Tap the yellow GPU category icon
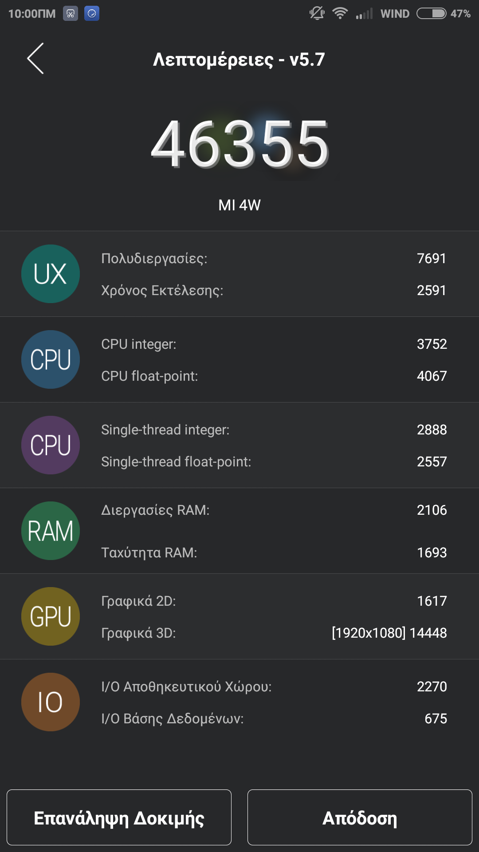The height and width of the screenshot is (852, 479). tap(51, 616)
